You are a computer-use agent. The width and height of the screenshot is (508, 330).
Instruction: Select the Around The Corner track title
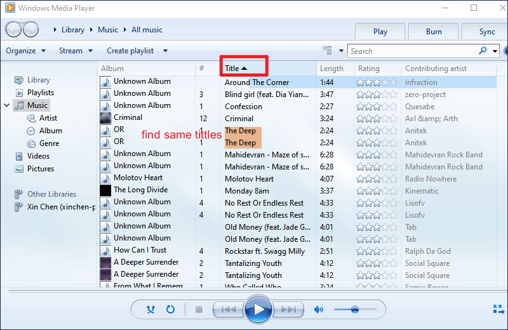point(257,82)
